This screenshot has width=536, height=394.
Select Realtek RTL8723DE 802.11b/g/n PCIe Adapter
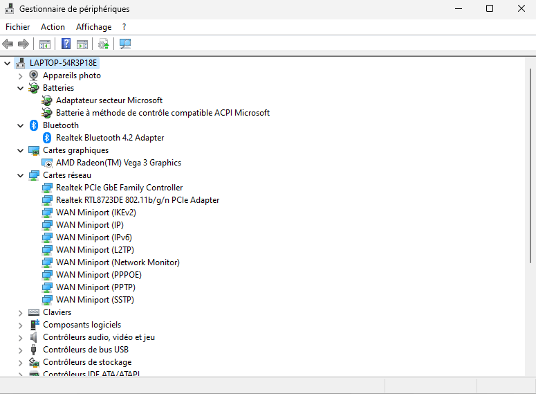point(138,200)
